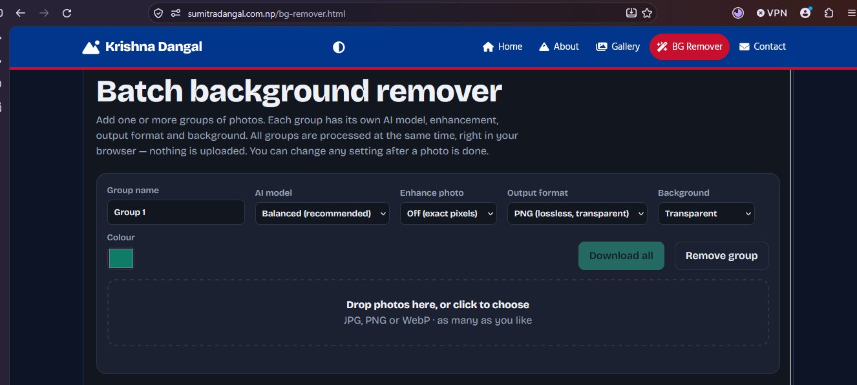Click the page vertical scrollbar
The height and width of the screenshot is (385, 857).
[x=791, y=226]
